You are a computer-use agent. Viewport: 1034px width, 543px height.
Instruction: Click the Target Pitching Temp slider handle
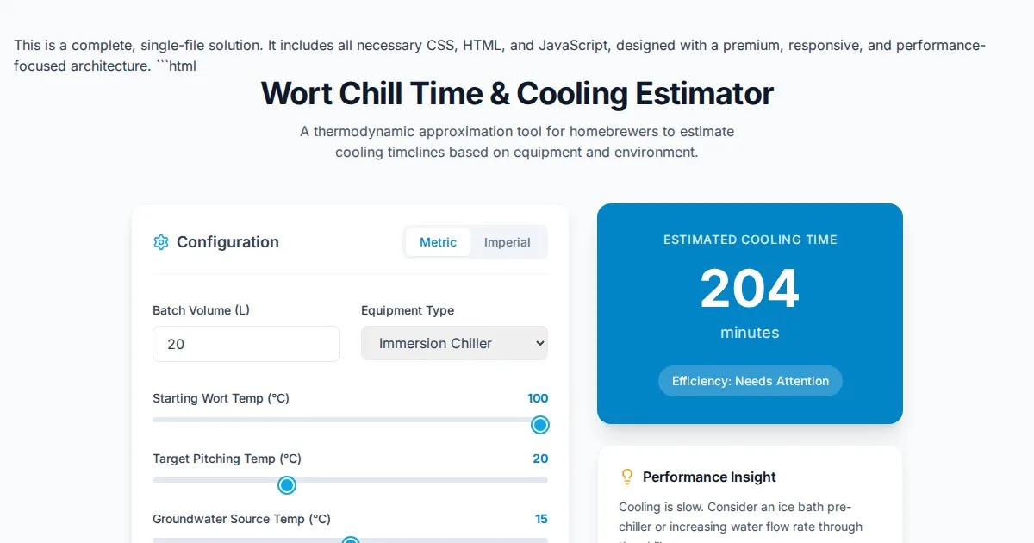click(287, 485)
